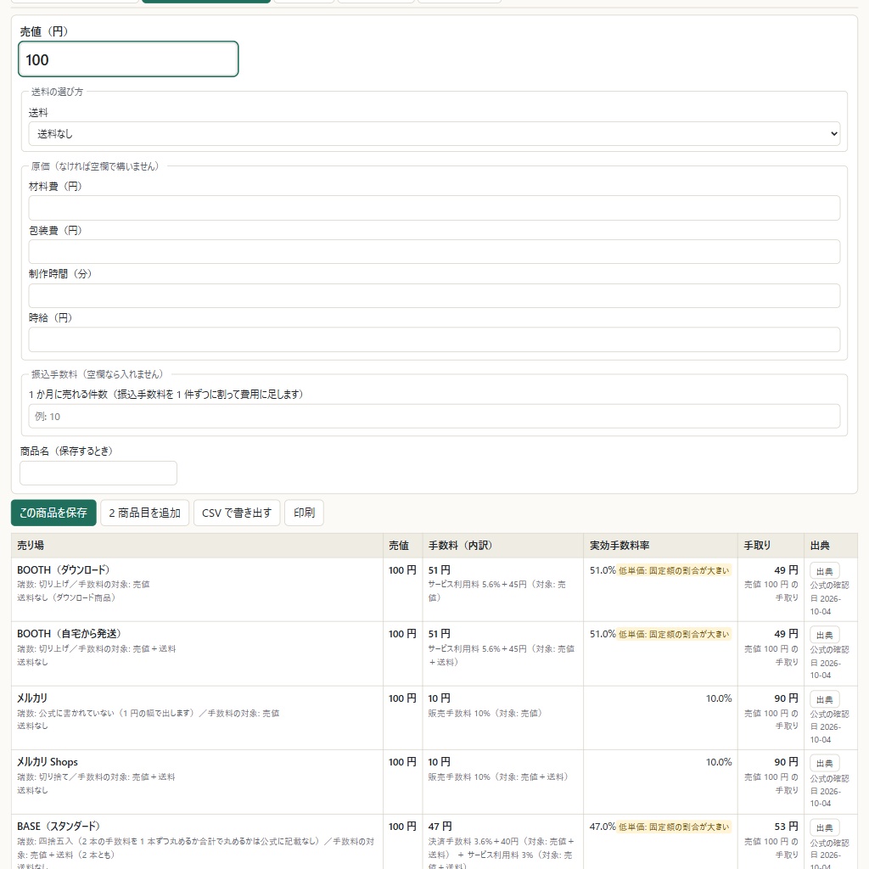Click 47 円 fee value in BASE row
869x869 pixels.
click(440, 827)
